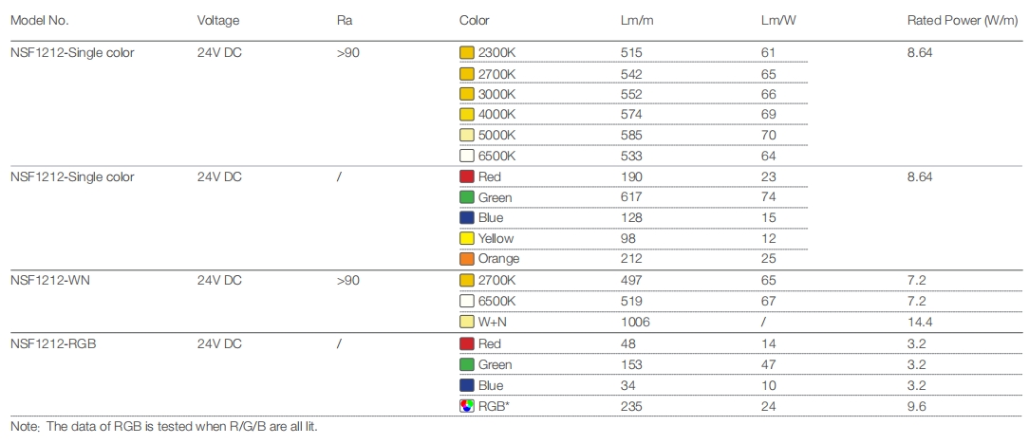Click the W+N color swatch
Viewport: 1029px width, 444px height.
[466, 322]
